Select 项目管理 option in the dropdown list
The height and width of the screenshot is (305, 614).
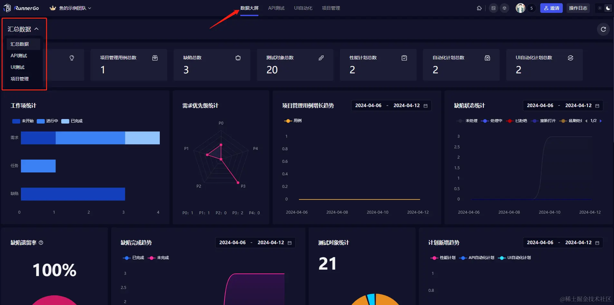[x=24, y=79]
